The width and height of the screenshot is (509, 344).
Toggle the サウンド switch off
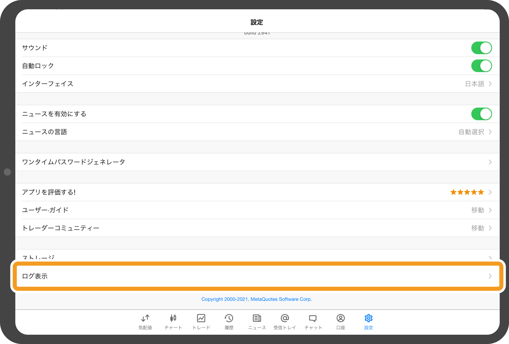point(482,48)
